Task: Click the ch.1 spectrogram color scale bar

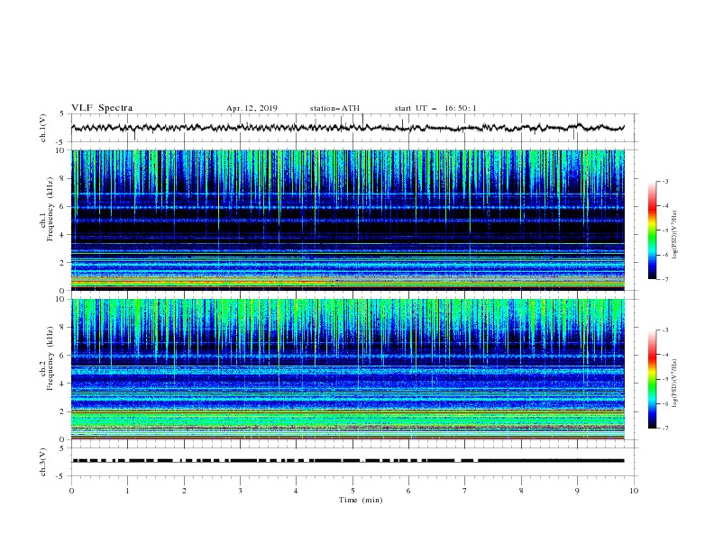Action: (x=652, y=230)
